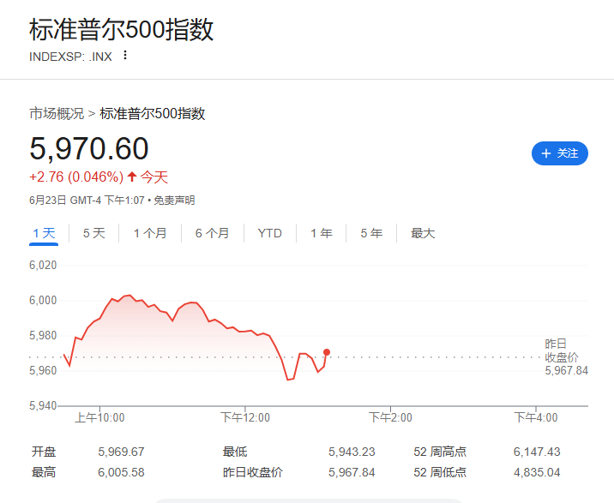614x503 pixels.
Task: Click the ticker text INDEXSP: .INX
Action: tap(70, 57)
